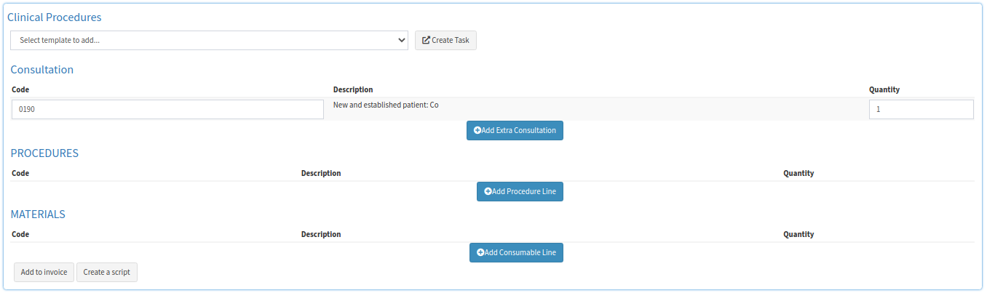Click the MATERIALS section heading

[38, 214]
